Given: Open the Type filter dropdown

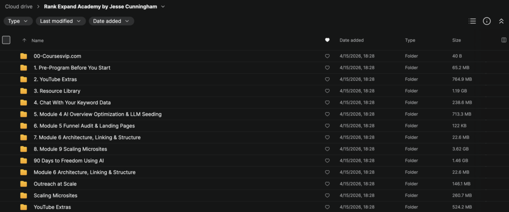Looking at the screenshot, I should point(18,21).
